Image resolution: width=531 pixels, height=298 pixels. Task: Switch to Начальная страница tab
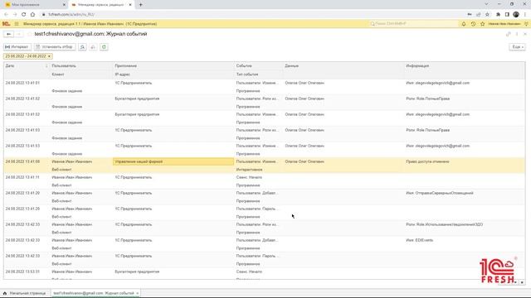click(x=24, y=293)
